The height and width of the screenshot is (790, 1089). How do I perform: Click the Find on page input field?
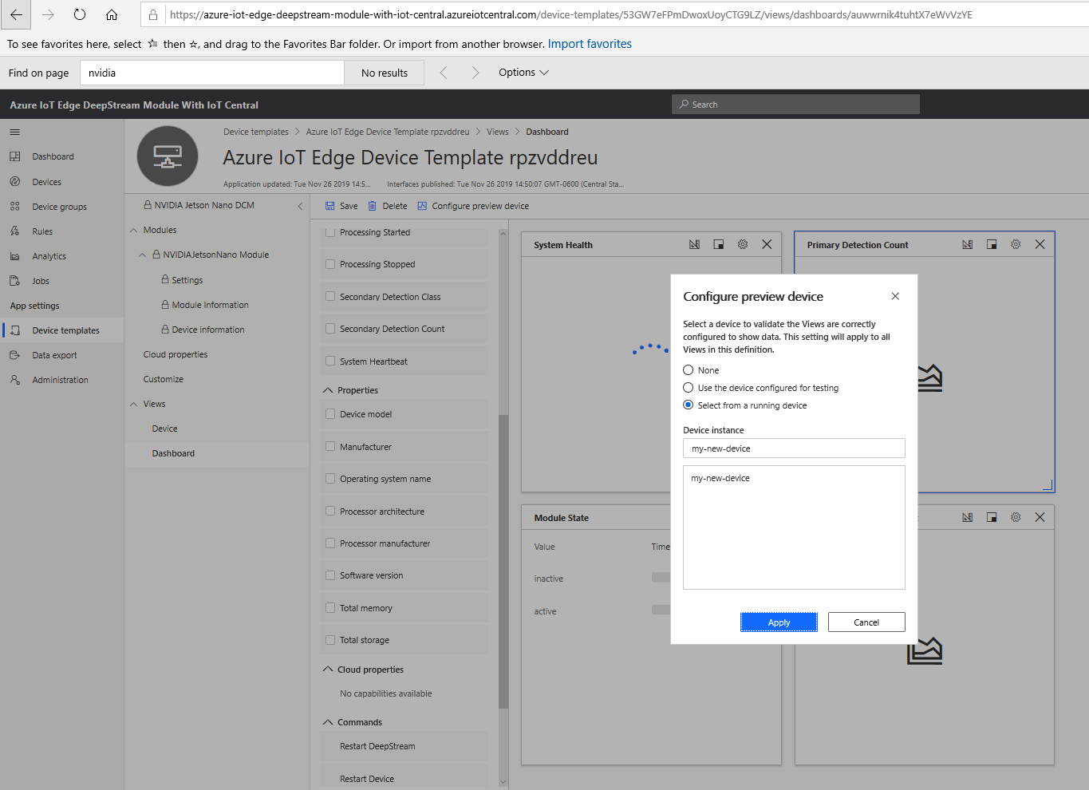click(x=211, y=73)
